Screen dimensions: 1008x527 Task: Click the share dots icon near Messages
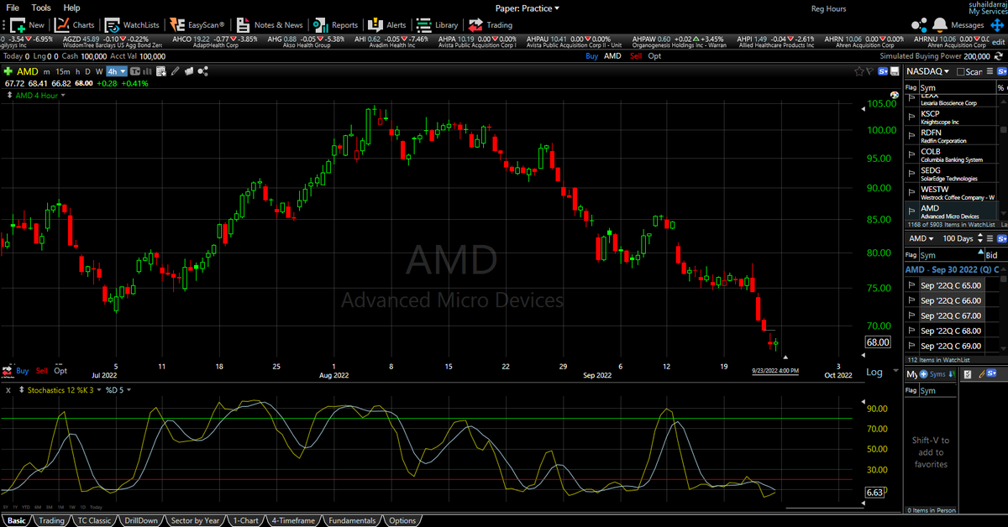coord(919,25)
